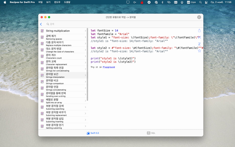Go back using the blue chevron
Screen dimensions: 235x147
tap(41, 24)
